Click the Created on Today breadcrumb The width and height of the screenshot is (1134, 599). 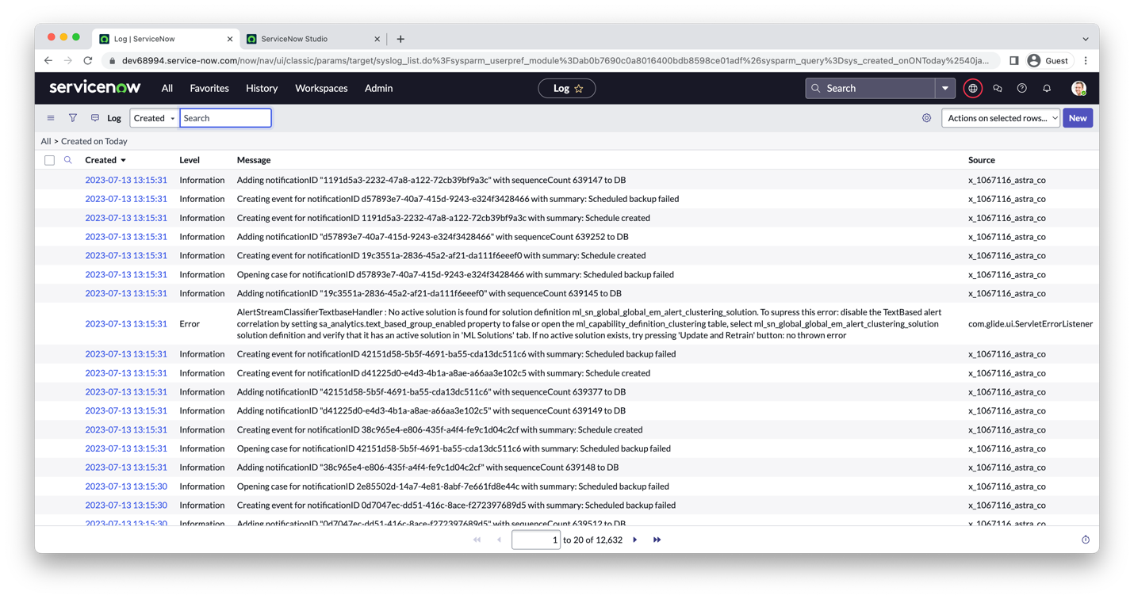pyautogui.click(x=94, y=141)
